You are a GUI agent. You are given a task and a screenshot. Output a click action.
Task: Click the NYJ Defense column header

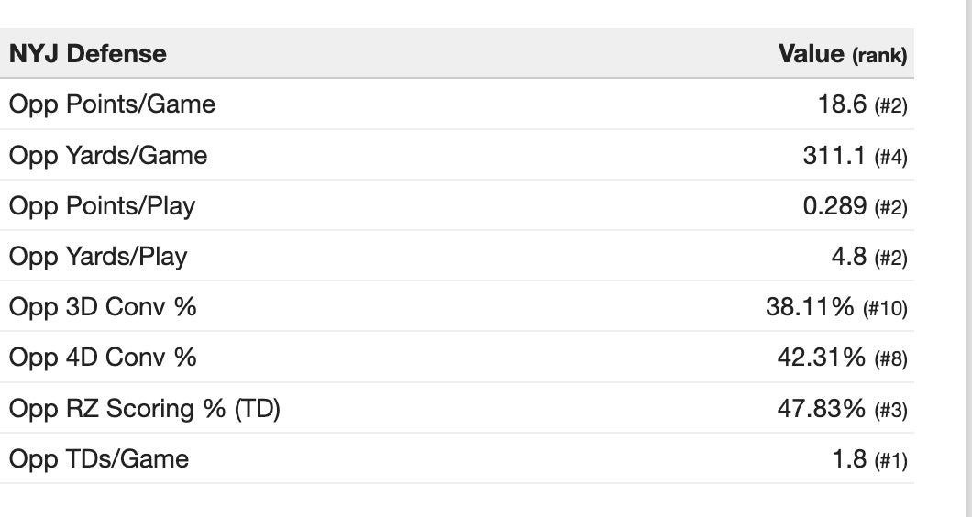(88, 54)
